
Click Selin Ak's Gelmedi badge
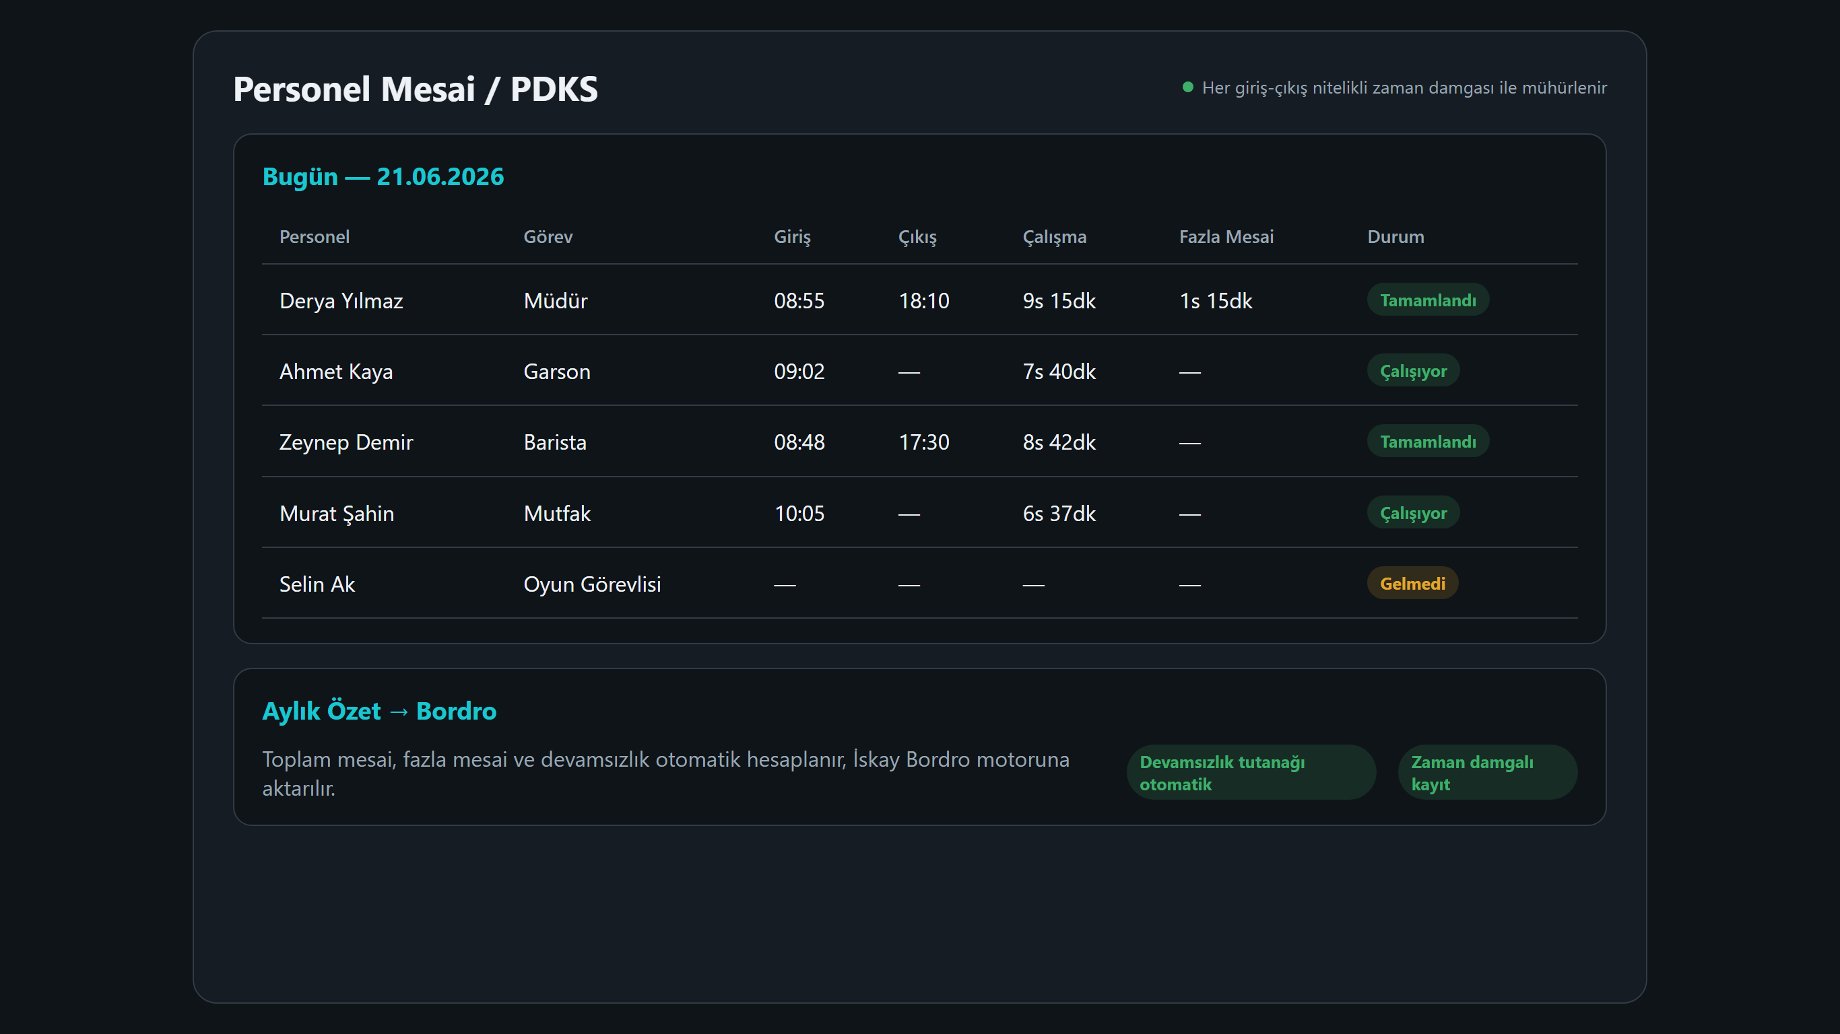point(1412,584)
